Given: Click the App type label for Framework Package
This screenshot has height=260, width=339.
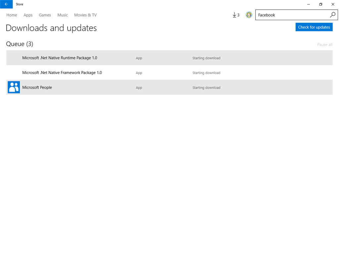Looking at the screenshot, I should (139, 73).
